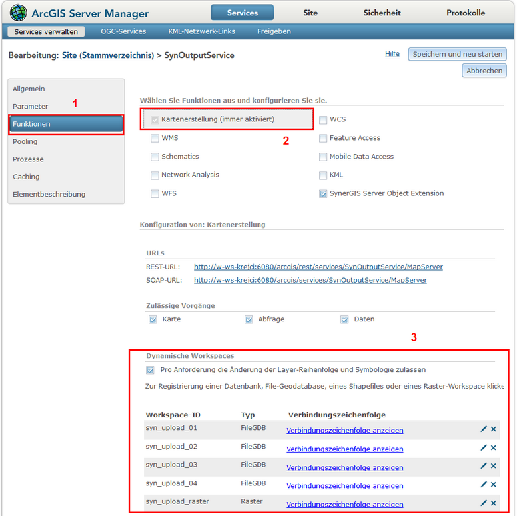Delete the syn_upload_02 workspace
The height and width of the screenshot is (516, 517).
(x=493, y=447)
